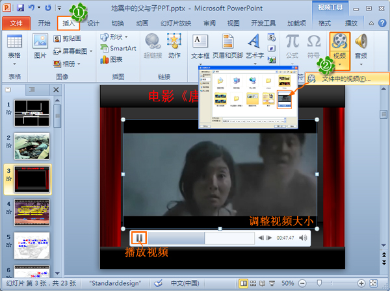Image resolution: width=390 pixels, height=291 pixels.
Task: Insert object icon in text group
Action: (x=272, y=59)
